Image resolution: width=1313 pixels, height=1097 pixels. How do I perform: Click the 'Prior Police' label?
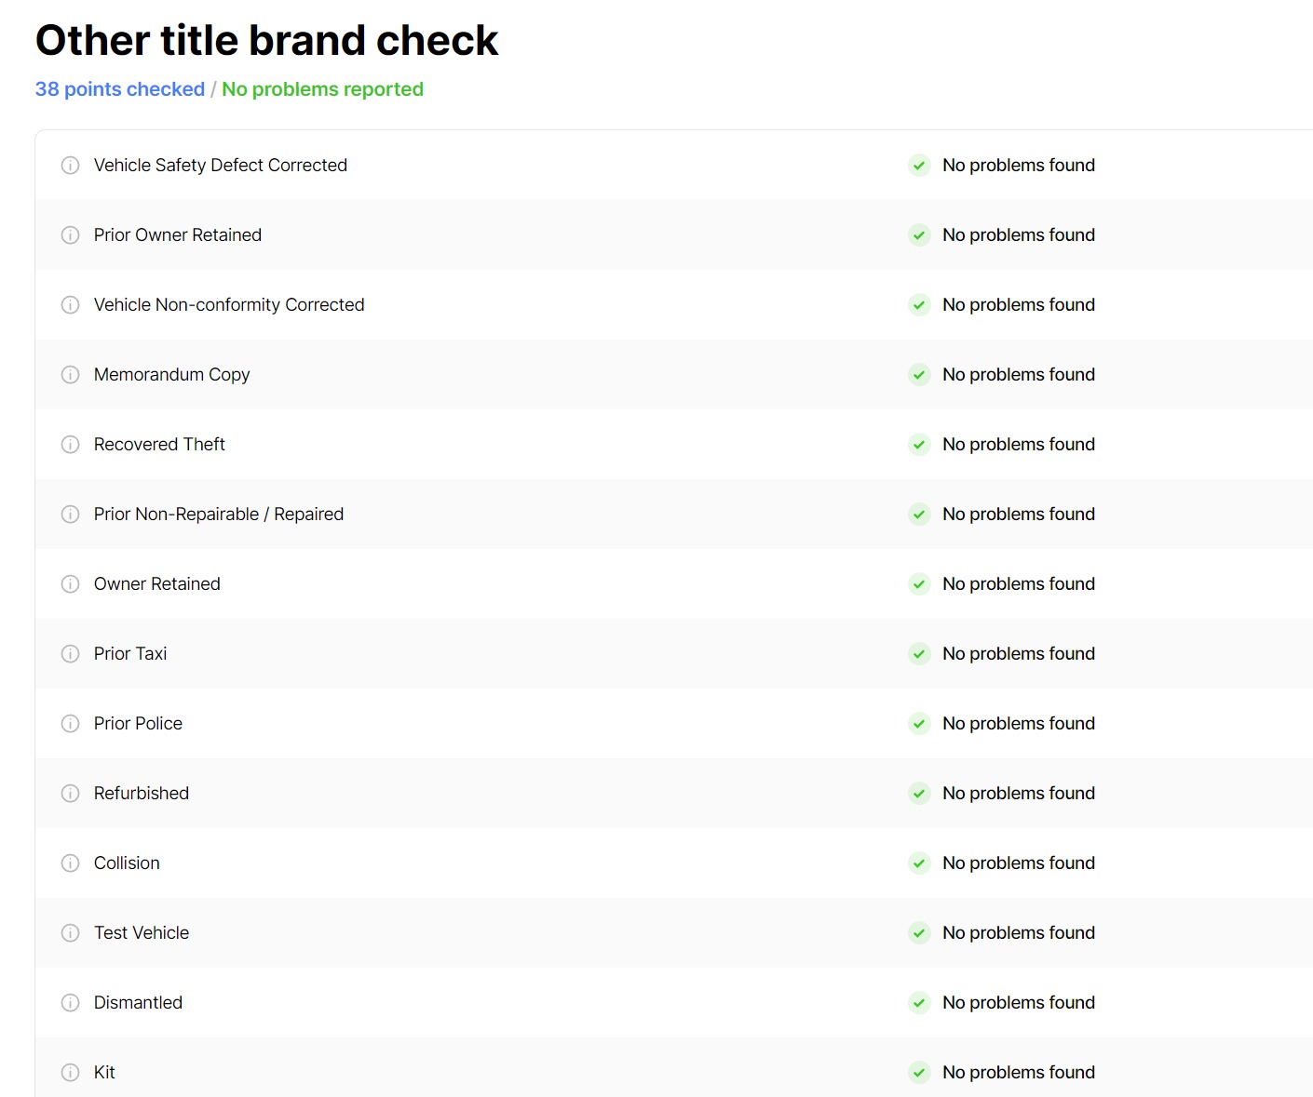138,724
